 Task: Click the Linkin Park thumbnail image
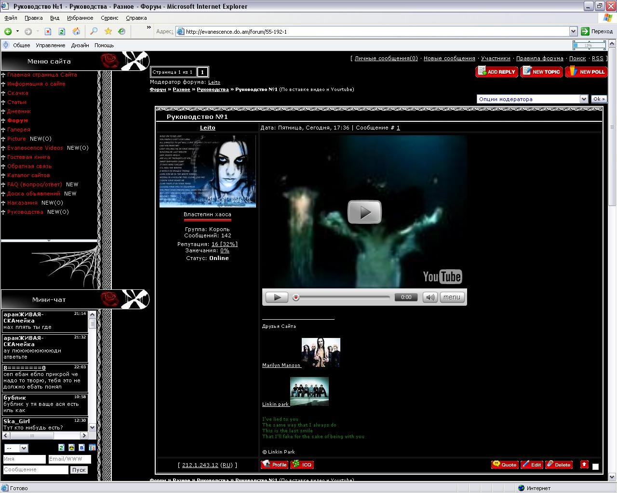309,392
